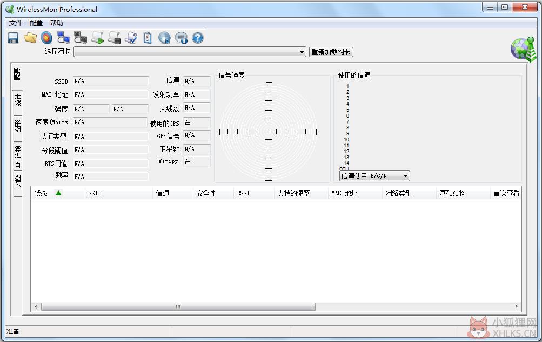
Task: Click the 重新加载网卡 button
Action: coord(331,52)
